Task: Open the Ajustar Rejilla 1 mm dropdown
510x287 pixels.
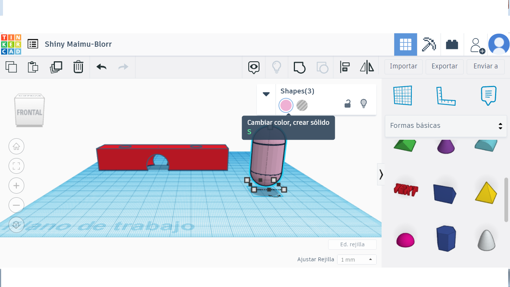Action: pos(357,259)
